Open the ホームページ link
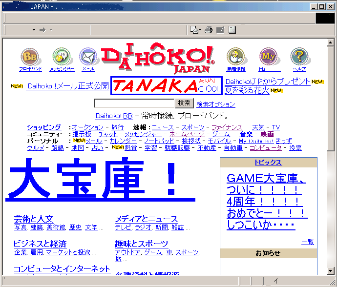This screenshot has height=287, width=337. [187, 134]
